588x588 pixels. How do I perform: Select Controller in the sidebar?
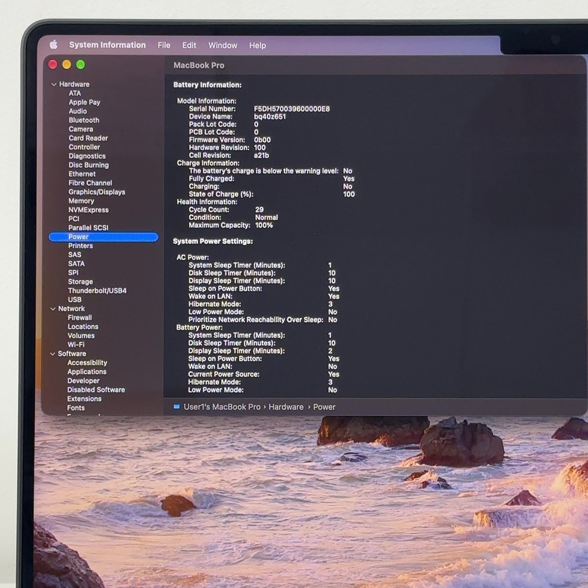click(84, 147)
